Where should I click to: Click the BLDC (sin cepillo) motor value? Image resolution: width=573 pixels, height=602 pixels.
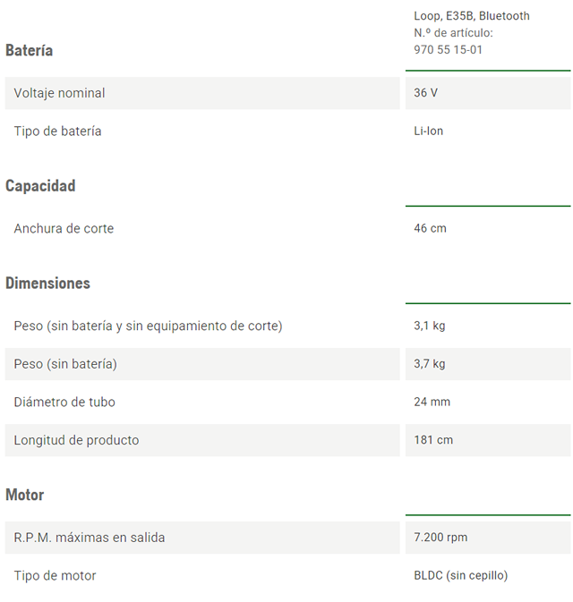(x=460, y=576)
